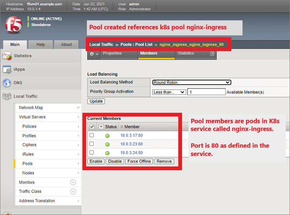Screen dimensions: 290x215
Task: Open member link 10.0.3.24:80
Action: pos(132,153)
